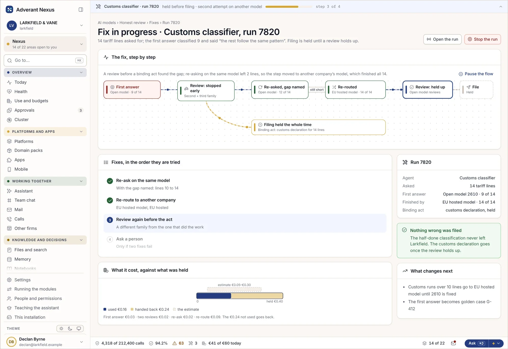This screenshot has height=349, width=508.
Task: Click the layers icon next to 14 of 22
Action: (424, 343)
